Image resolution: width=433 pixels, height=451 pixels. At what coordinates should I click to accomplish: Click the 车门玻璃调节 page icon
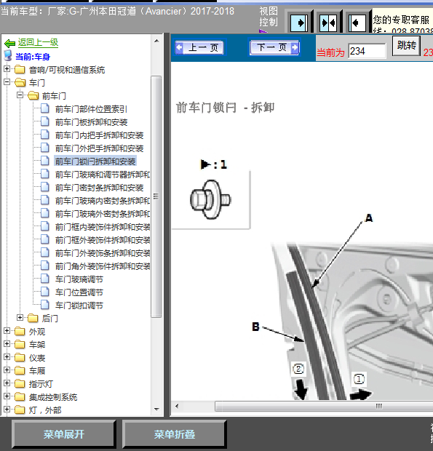click(x=45, y=279)
